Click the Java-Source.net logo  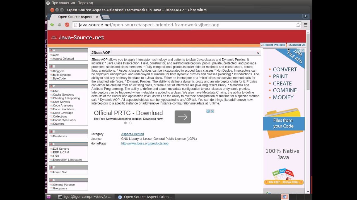(x=78, y=37)
